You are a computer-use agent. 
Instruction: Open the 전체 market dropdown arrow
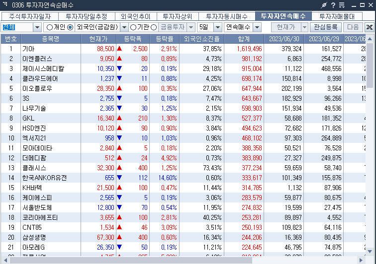pyautogui.click(x=37, y=27)
